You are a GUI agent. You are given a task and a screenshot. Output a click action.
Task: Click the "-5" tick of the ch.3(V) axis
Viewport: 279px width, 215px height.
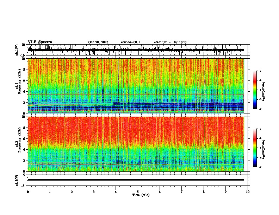(24, 186)
